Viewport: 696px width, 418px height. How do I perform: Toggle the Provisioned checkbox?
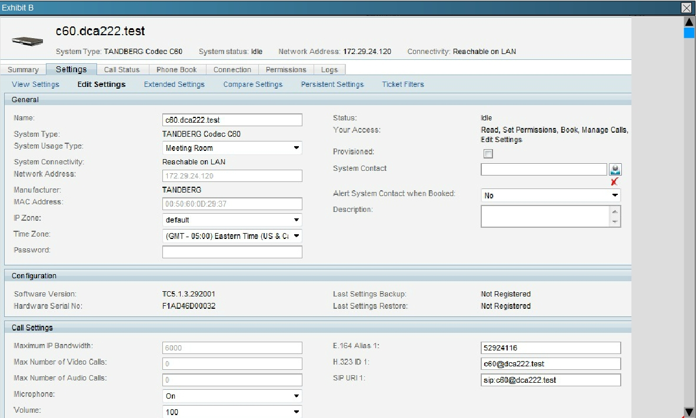[x=488, y=154]
